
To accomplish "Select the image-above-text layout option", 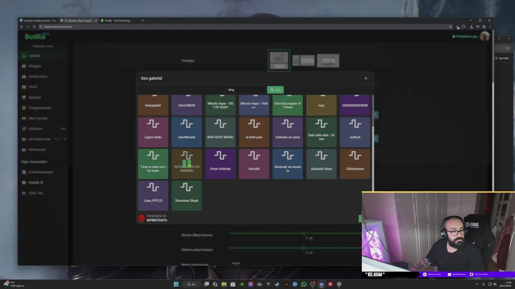I will 279,61.
